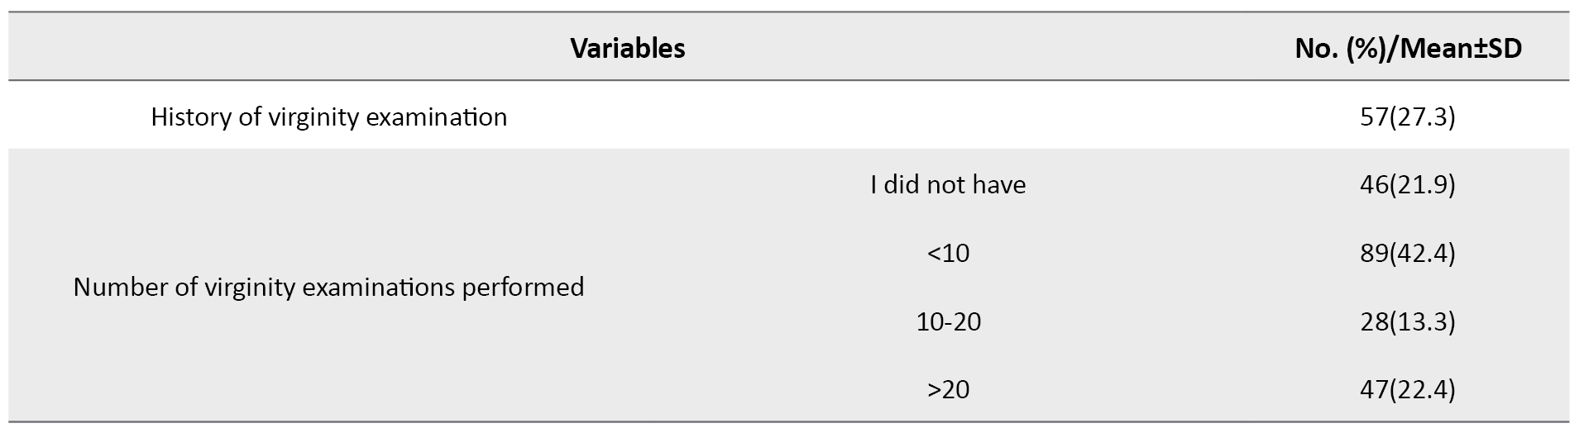Viewport: 1584px width, 433px height.
Task: Select the value 57(27.3)
Action: pos(1408,117)
